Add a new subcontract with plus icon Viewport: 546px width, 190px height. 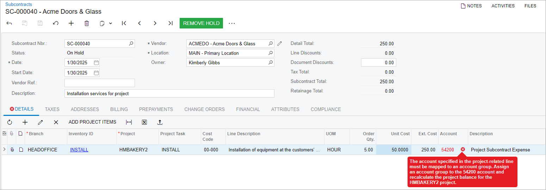[71, 23]
